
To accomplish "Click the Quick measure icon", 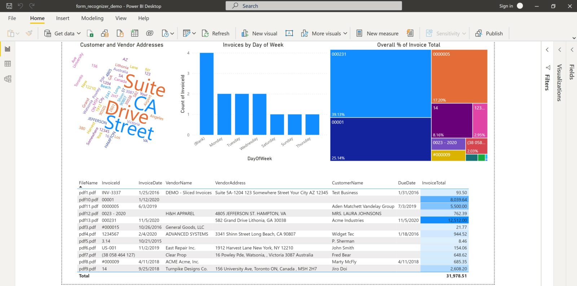I will 410,33.
